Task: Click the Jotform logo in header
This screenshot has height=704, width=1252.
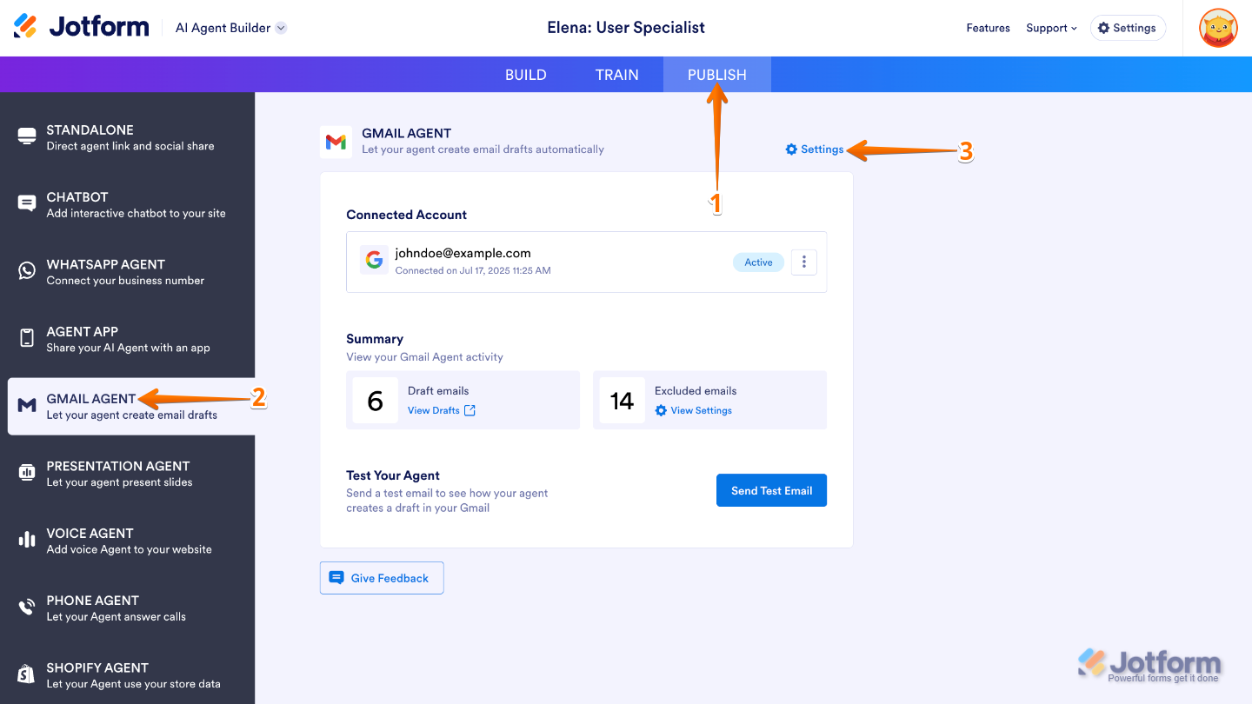Action: click(x=82, y=27)
